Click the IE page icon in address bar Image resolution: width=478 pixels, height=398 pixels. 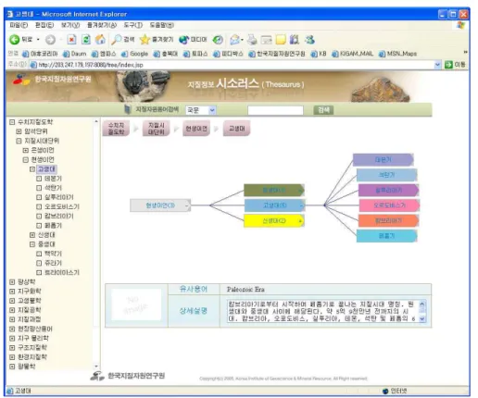pyautogui.click(x=33, y=65)
